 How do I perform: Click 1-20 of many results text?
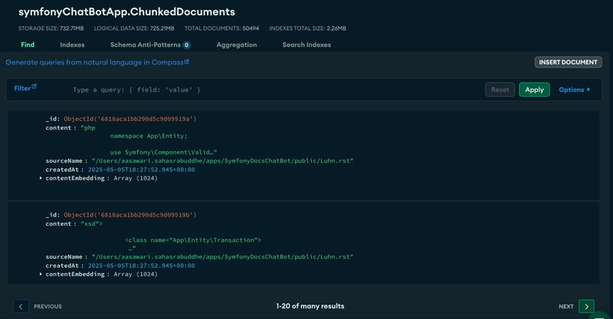pos(310,307)
